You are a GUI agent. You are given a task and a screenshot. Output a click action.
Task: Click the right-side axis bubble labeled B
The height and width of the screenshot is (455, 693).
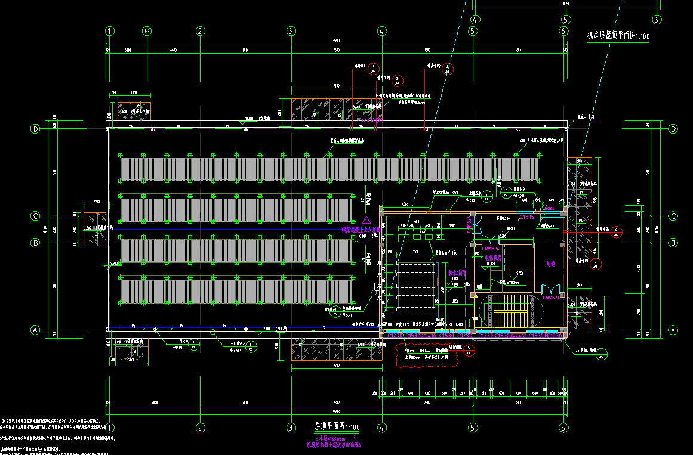tap(673, 243)
